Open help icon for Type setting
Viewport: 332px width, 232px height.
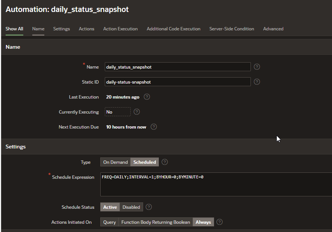point(164,162)
